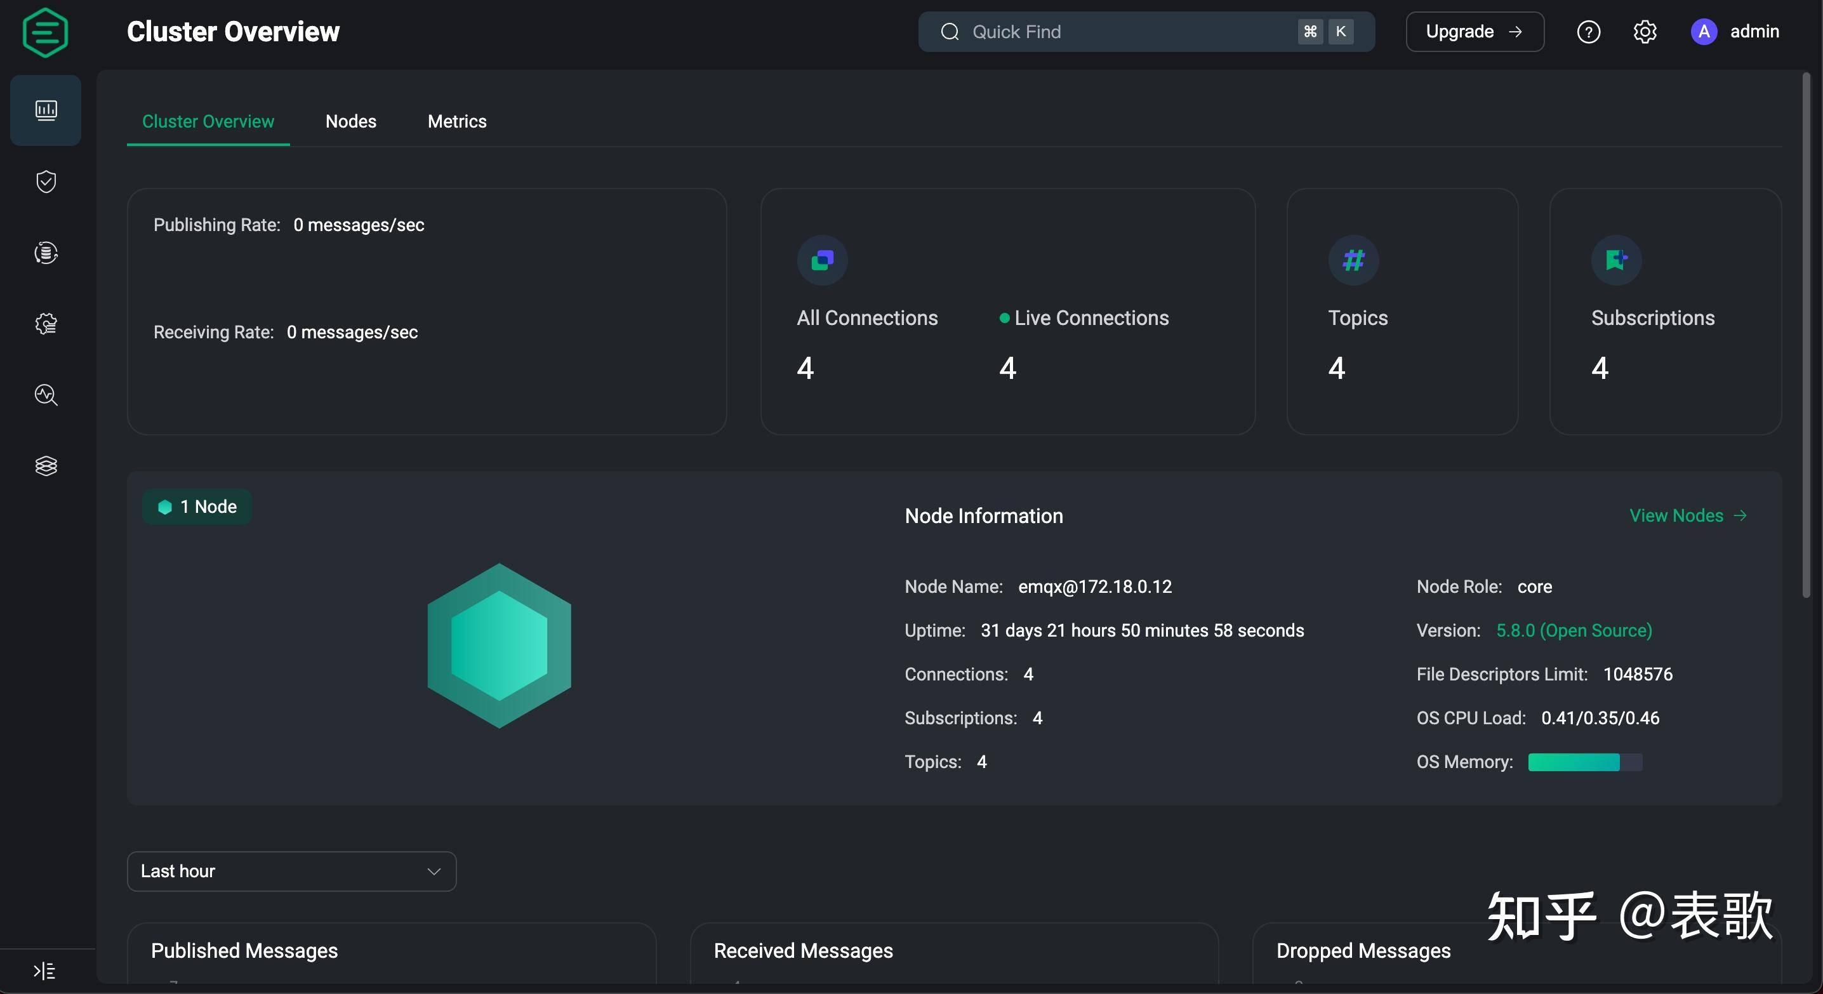Click the Node Role core value
Image resolution: width=1823 pixels, height=994 pixels.
coord(1534,586)
